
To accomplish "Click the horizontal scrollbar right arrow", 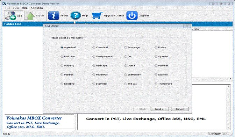I will (231, 78).
